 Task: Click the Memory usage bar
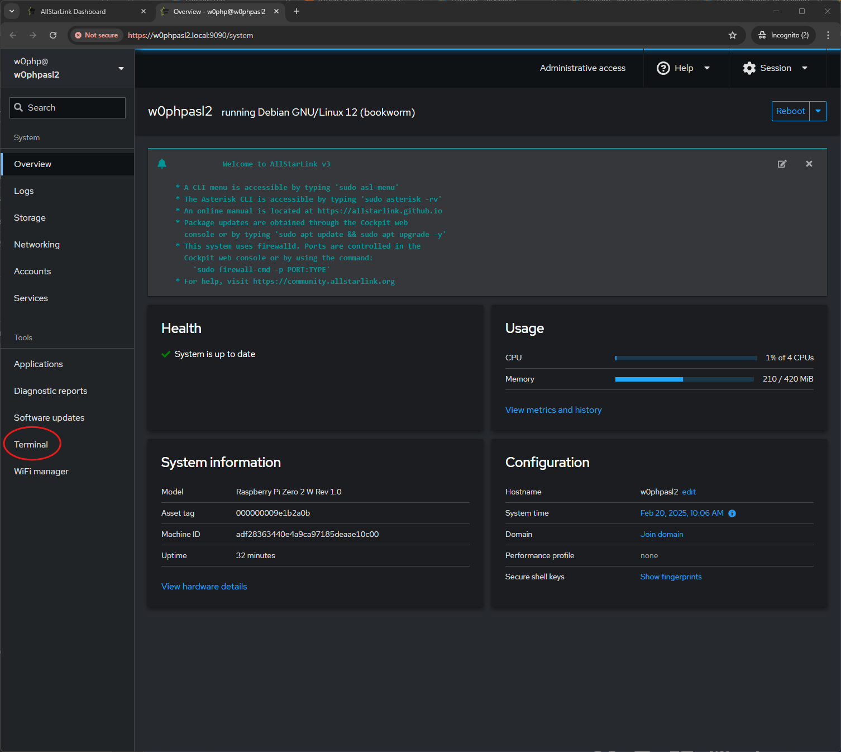point(684,379)
